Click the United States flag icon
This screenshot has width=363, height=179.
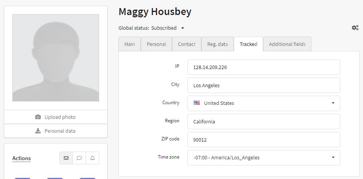click(197, 103)
